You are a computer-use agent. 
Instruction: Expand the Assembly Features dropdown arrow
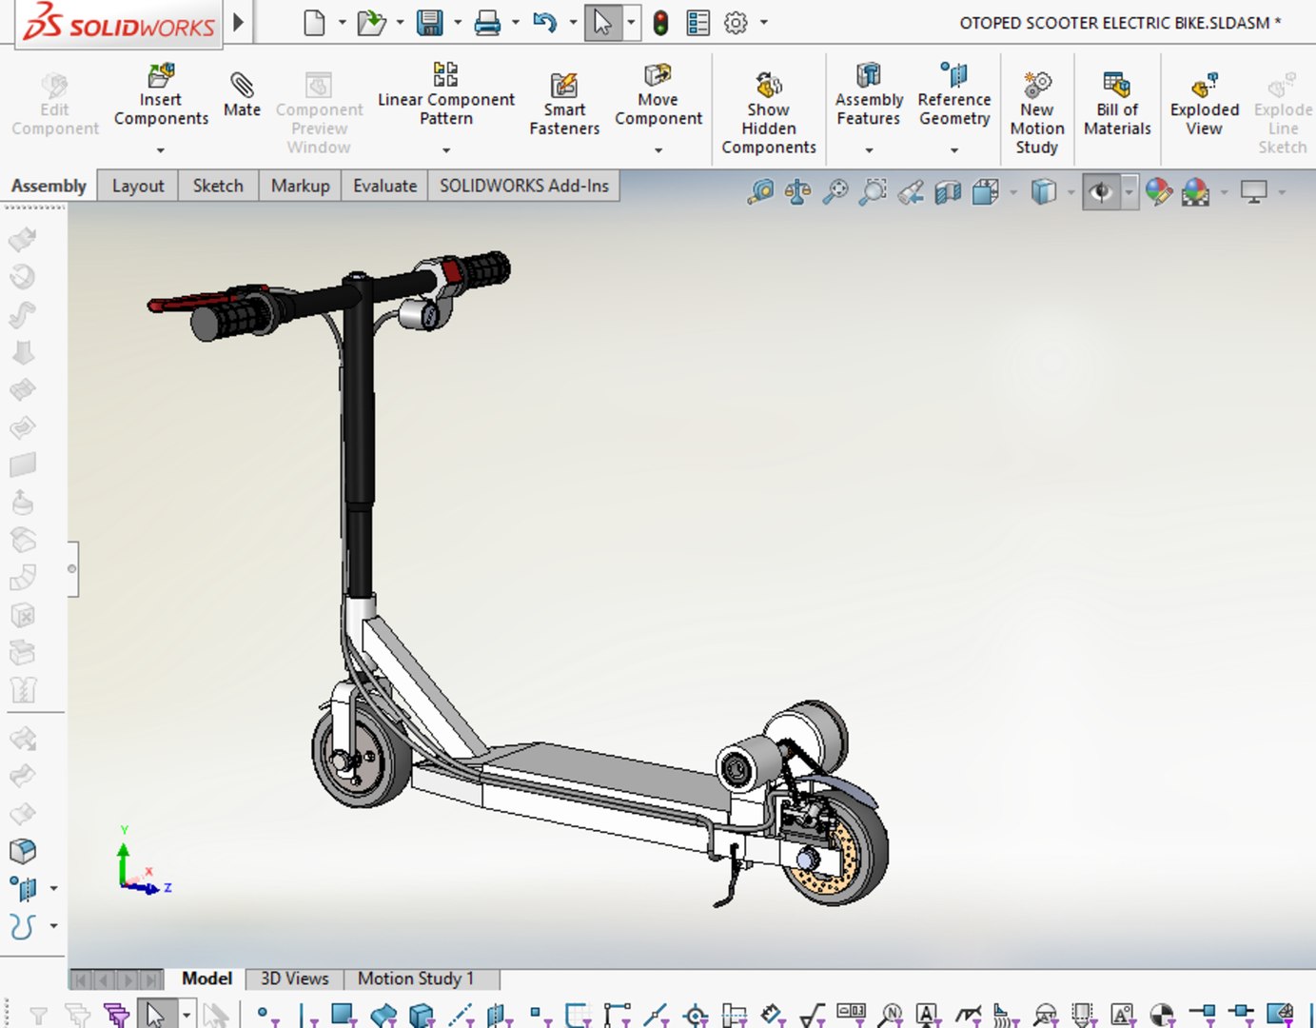coord(869,150)
